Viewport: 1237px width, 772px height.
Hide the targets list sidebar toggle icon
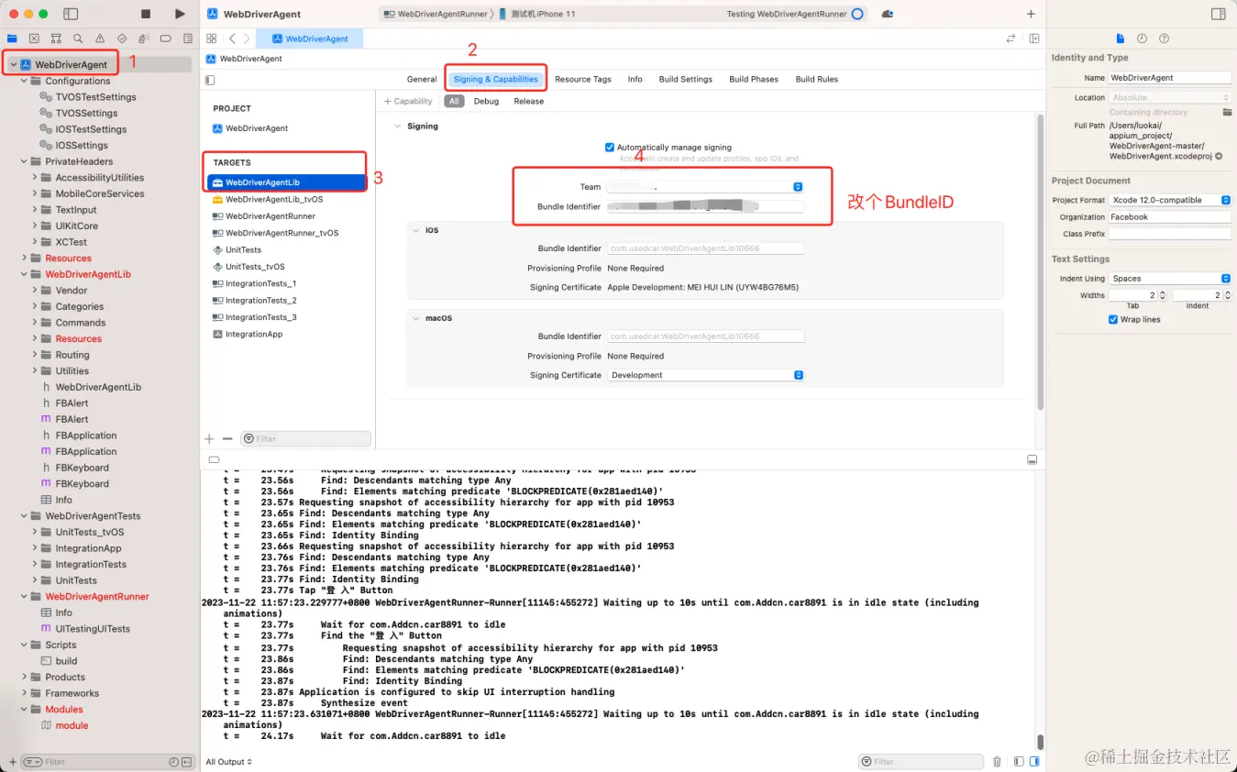(x=211, y=80)
